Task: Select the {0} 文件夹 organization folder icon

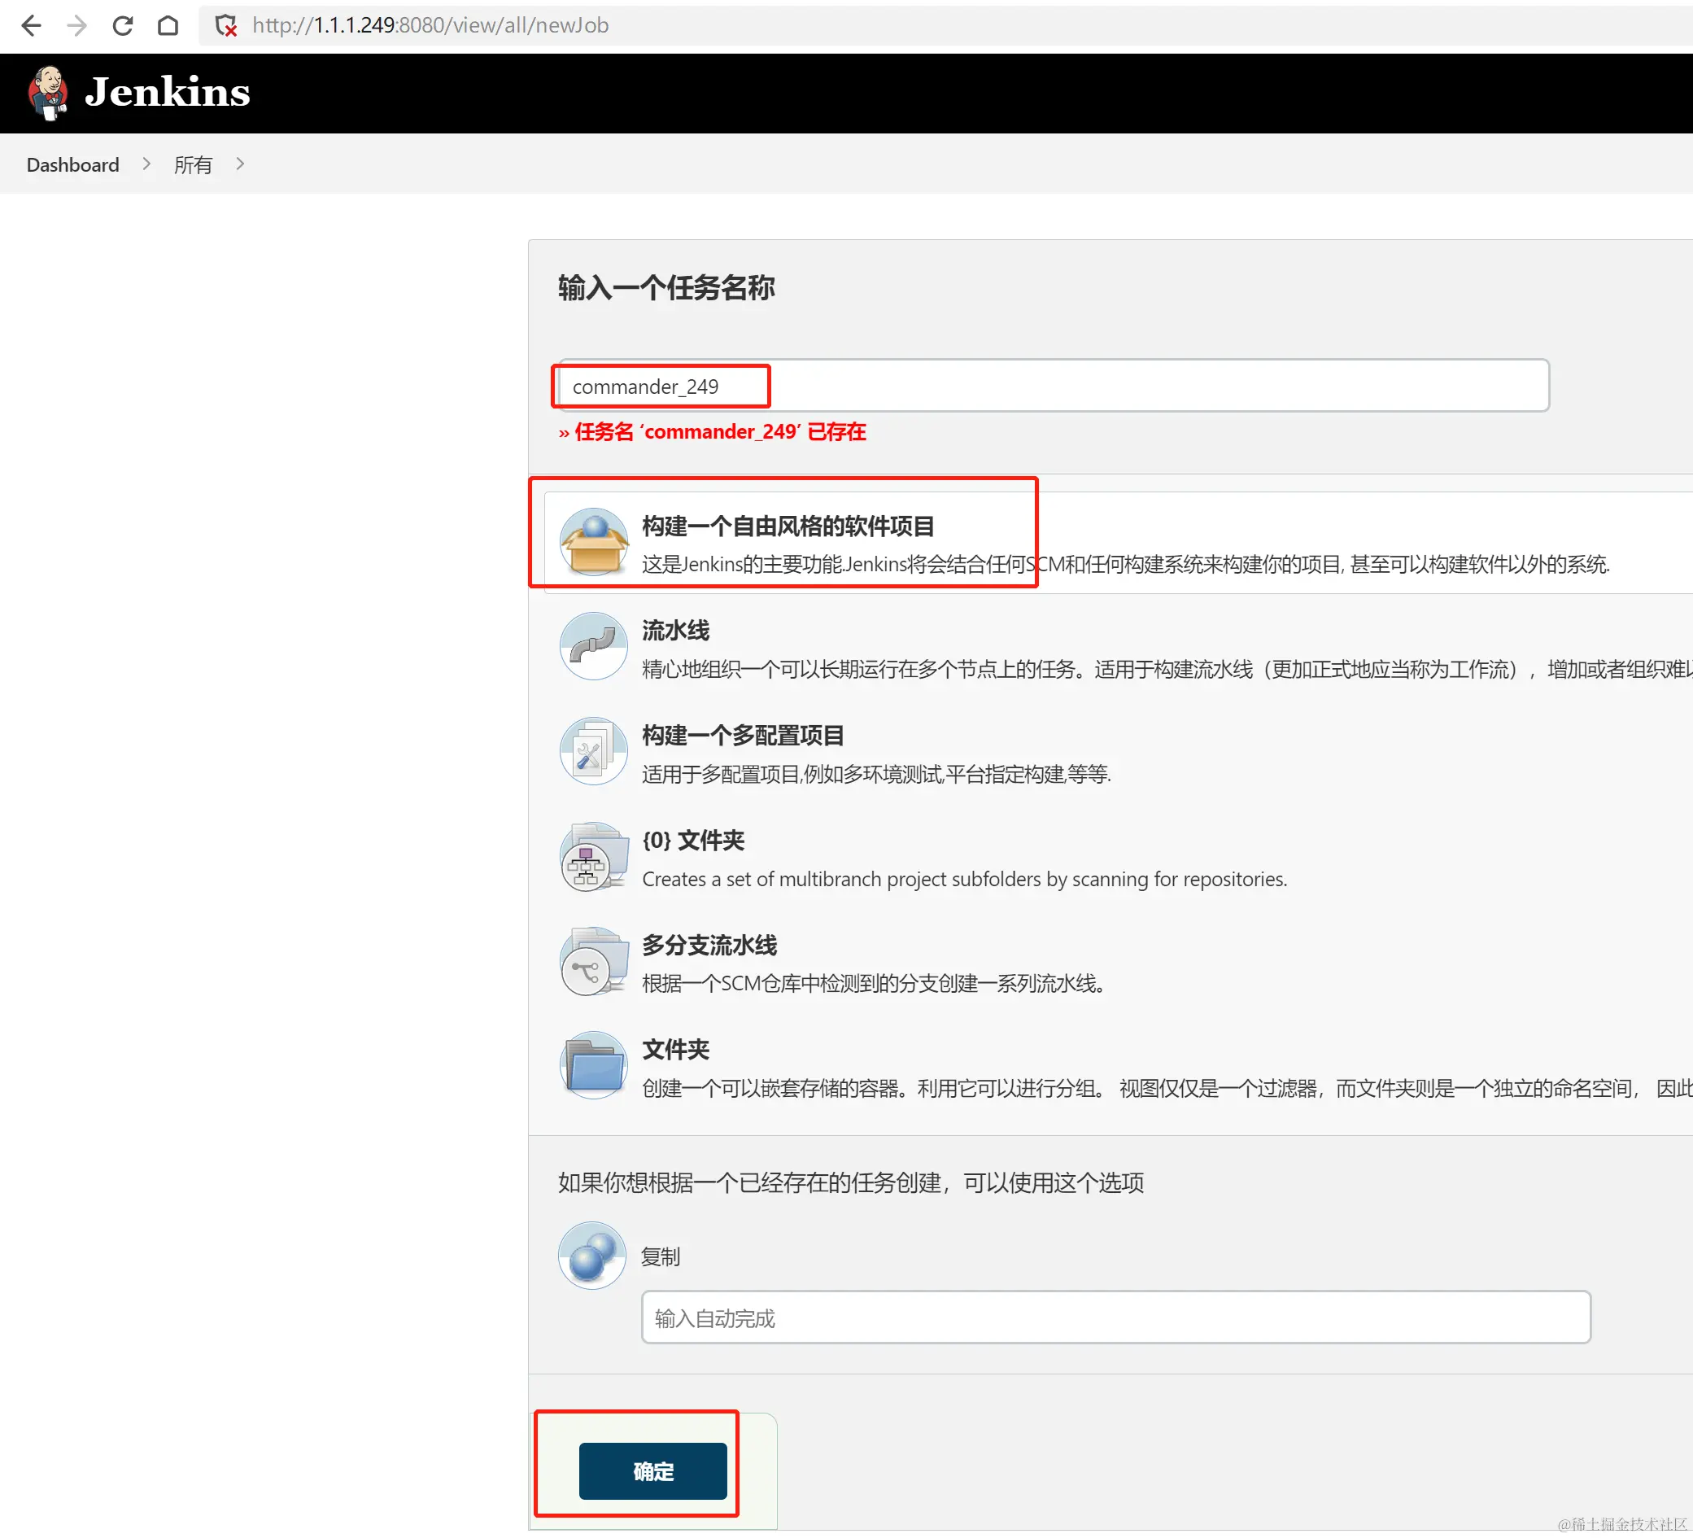Action: (593, 856)
